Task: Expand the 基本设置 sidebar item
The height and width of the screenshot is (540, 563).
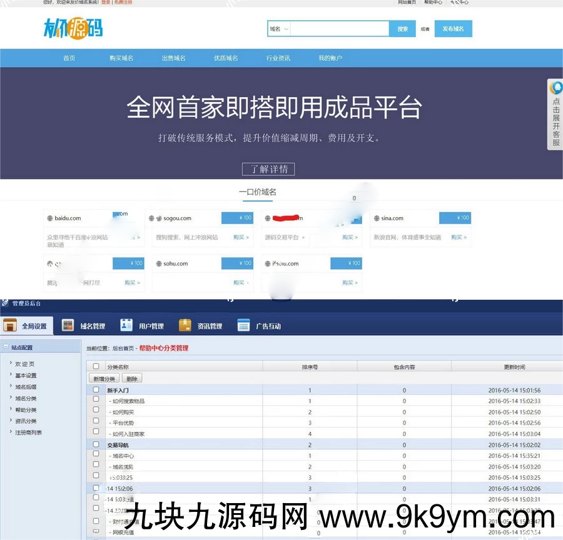Action: (26, 375)
